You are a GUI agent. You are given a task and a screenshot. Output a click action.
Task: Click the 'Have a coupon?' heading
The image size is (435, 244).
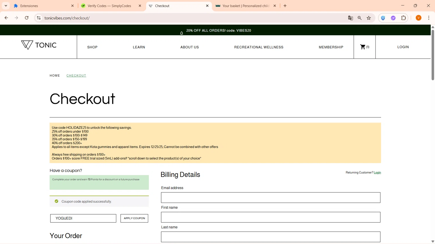point(66,171)
